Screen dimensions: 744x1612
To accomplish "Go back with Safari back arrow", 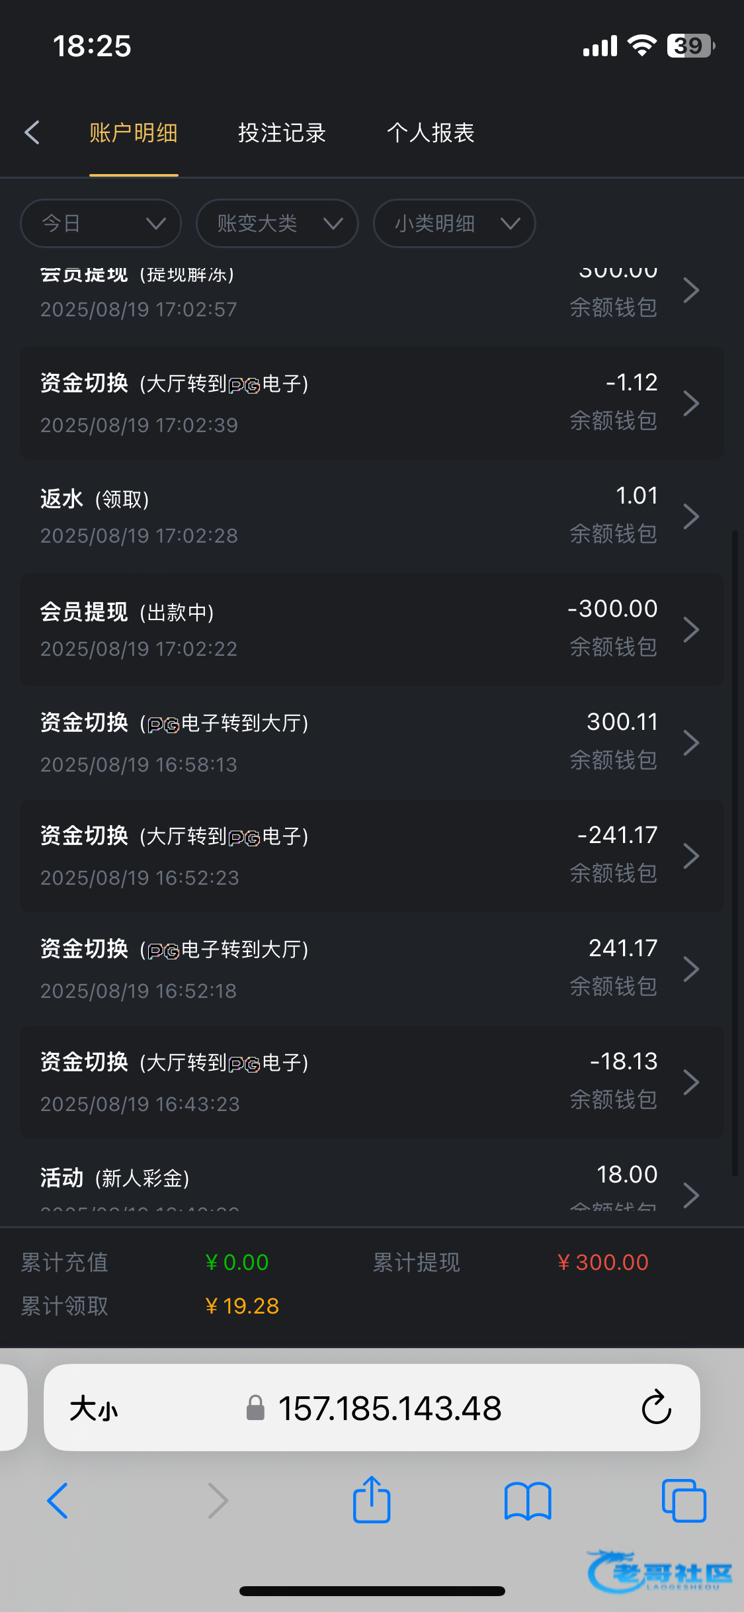I will (x=58, y=1500).
